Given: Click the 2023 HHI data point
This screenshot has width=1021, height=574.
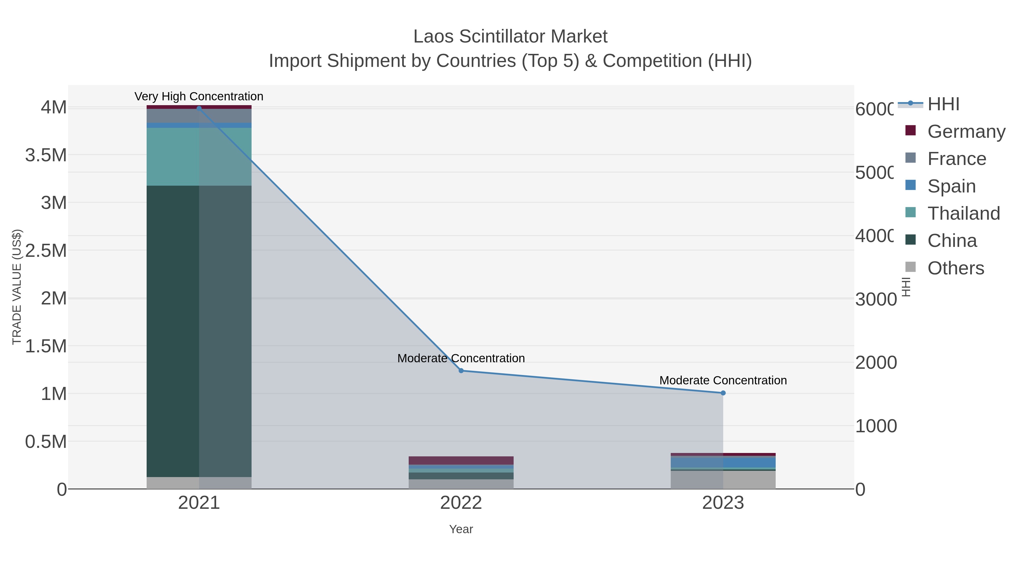Looking at the screenshot, I should tap(723, 393).
